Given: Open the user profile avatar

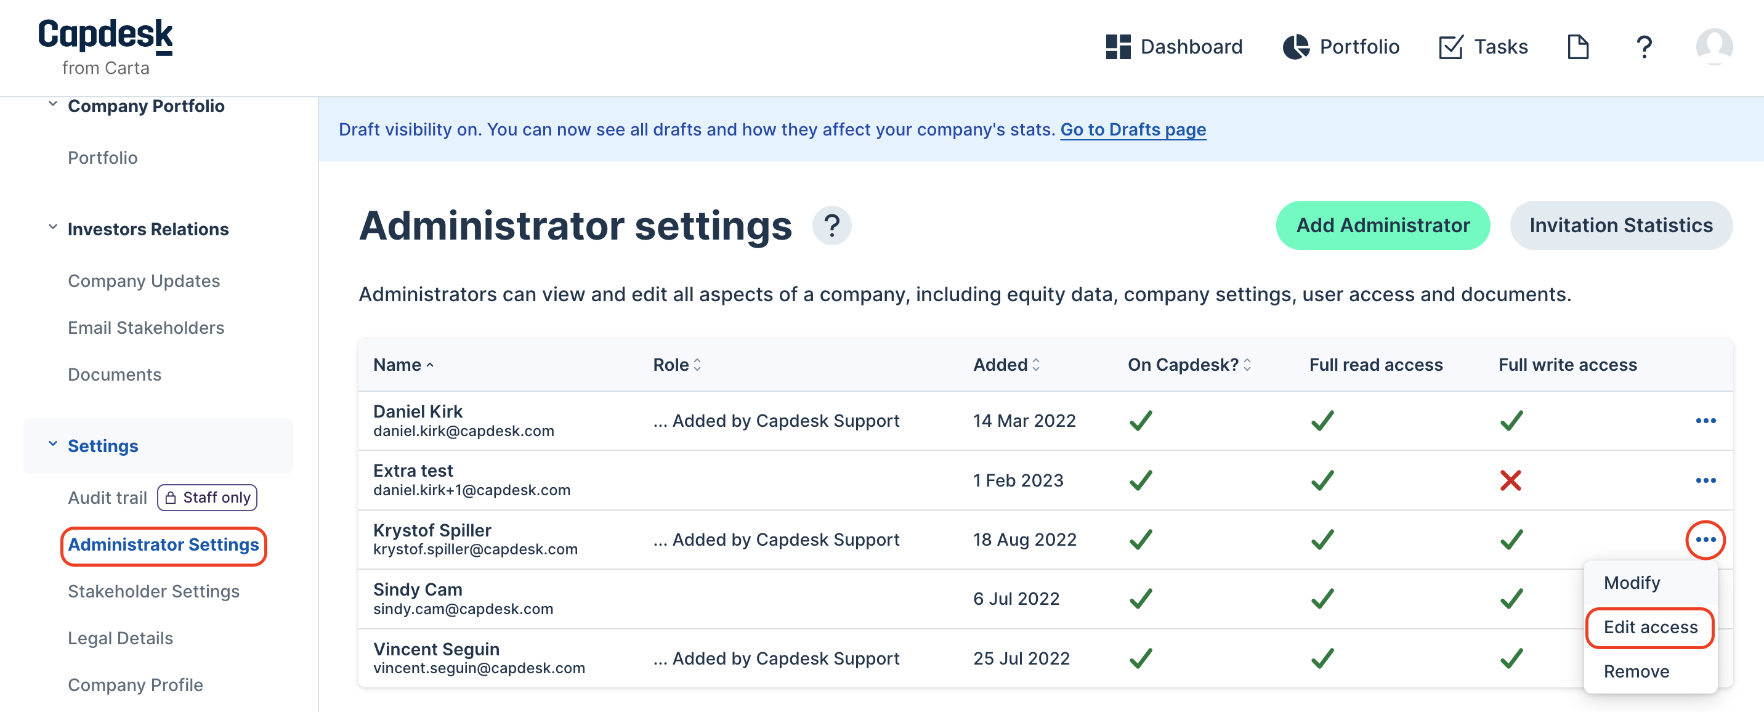Looking at the screenshot, I should (1714, 47).
